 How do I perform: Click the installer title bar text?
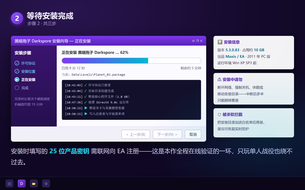[x=52, y=41]
